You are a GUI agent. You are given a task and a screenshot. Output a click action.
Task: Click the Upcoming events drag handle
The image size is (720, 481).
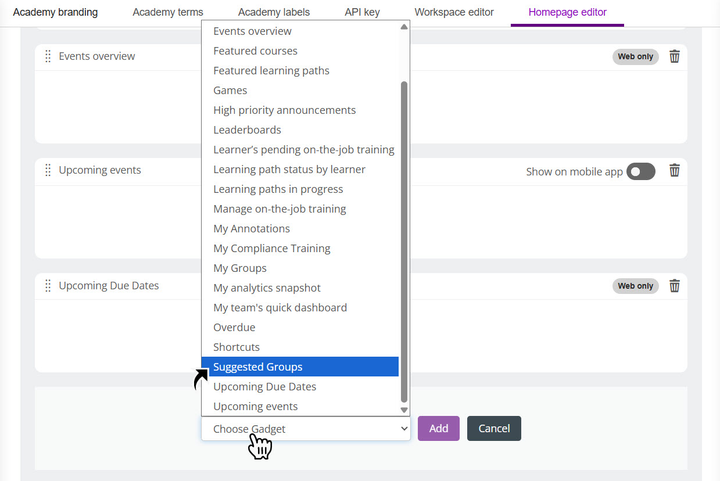point(47,170)
